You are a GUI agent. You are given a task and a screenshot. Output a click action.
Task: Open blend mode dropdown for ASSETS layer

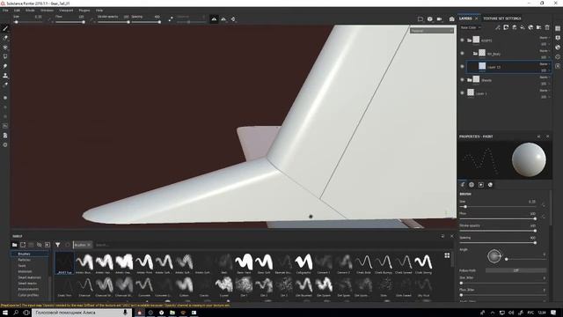pos(545,37)
